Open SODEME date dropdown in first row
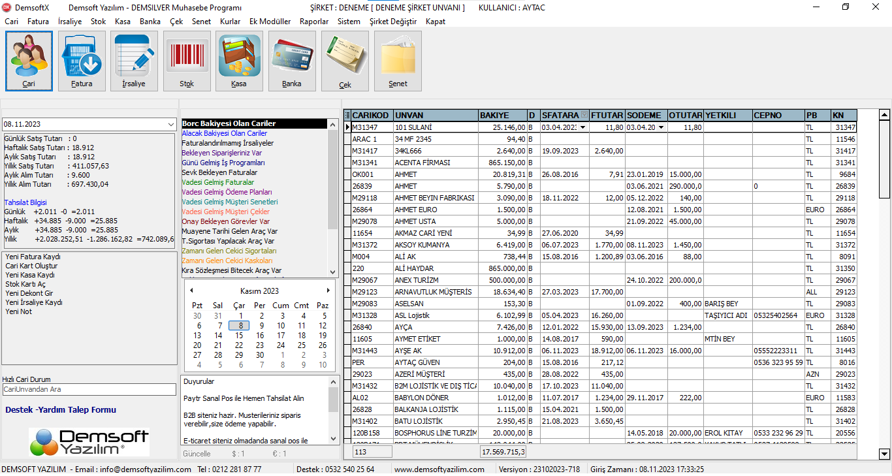The height and width of the screenshot is (476, 892). tap(661, 127)
